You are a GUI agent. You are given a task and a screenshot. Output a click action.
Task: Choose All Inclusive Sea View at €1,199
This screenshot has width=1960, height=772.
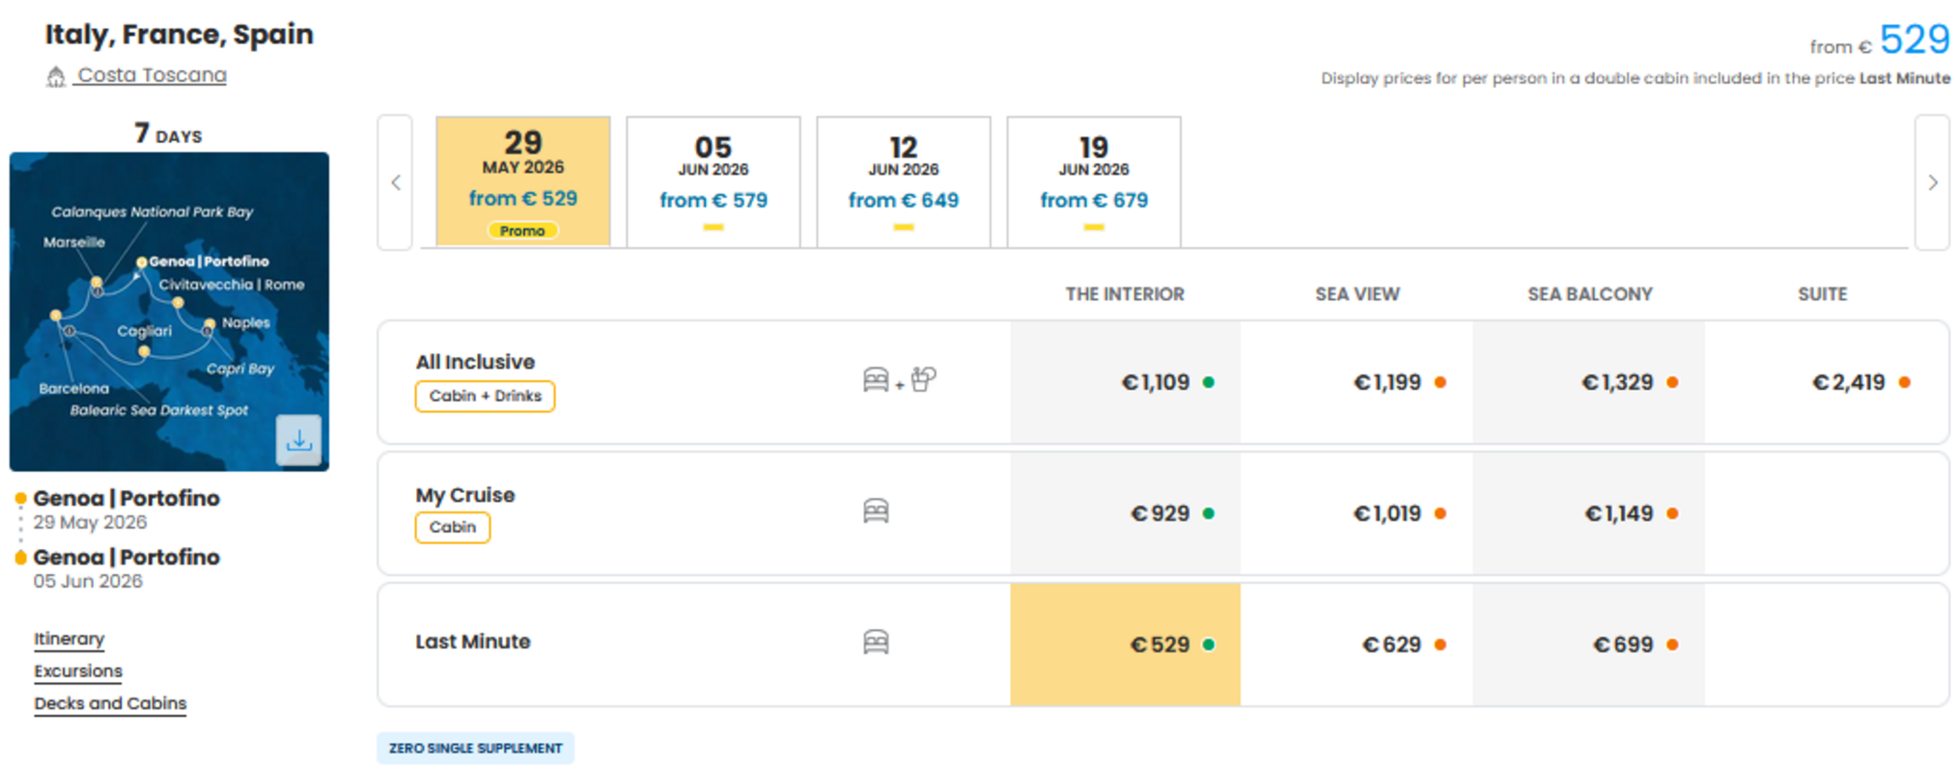pyautogui.click(x=1357, y=382)
